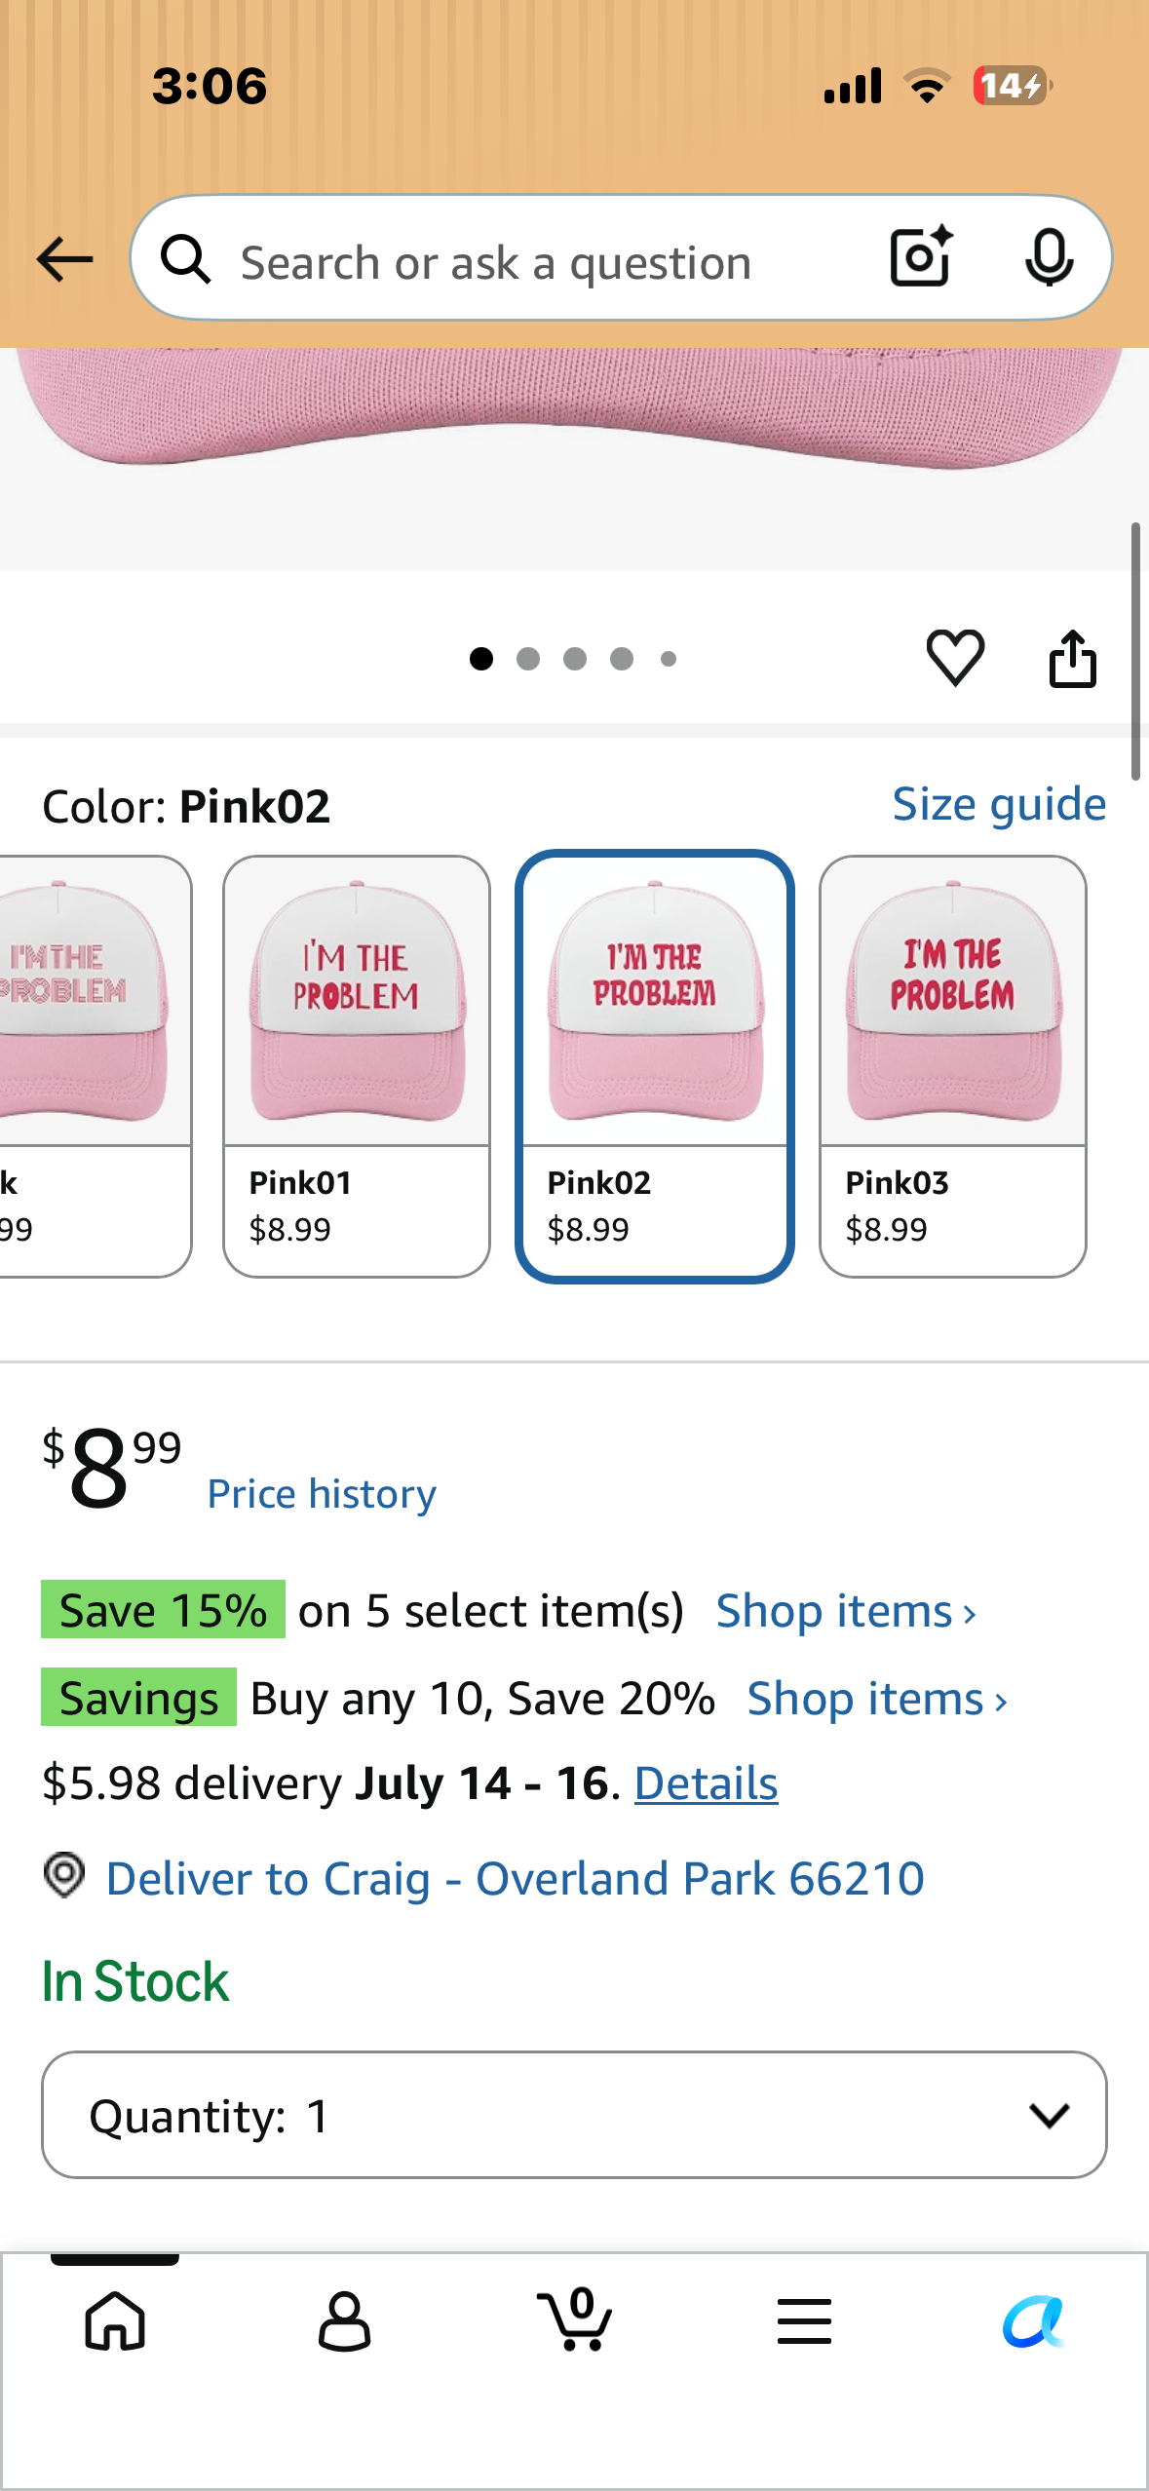The width and height of the screenshot is (1149, 2491).
Task: Select the Pink01 color option
Action: pos(357,1066)
